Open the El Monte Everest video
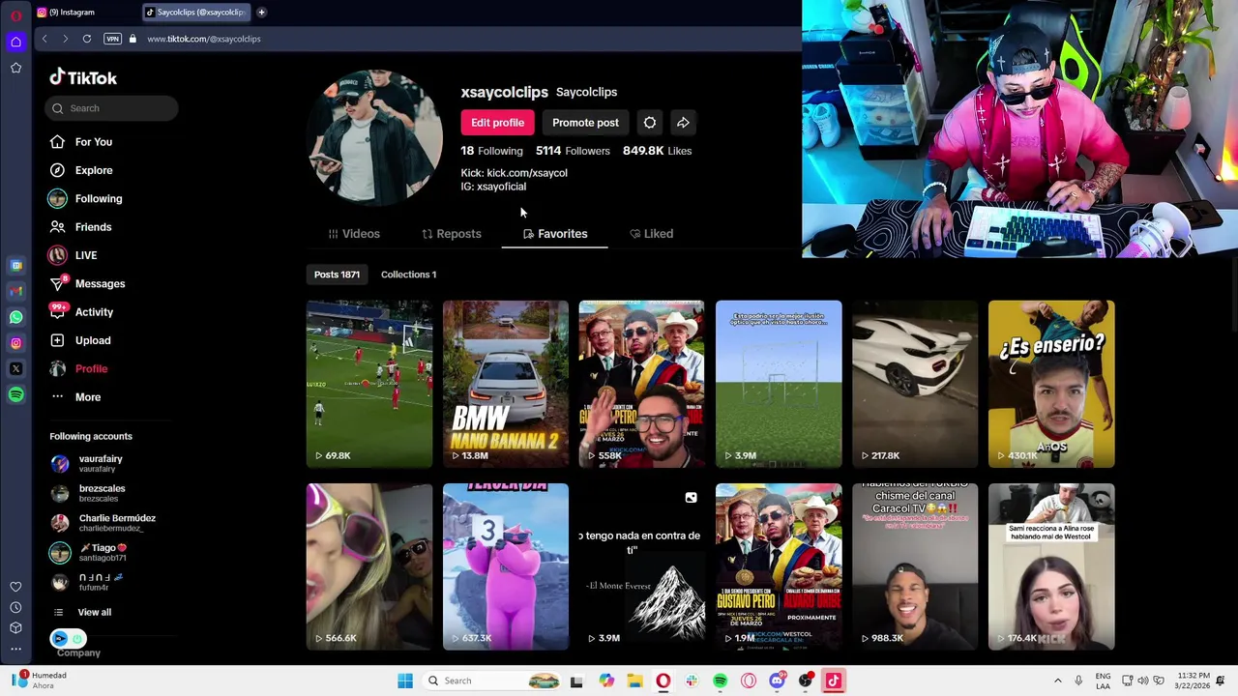This screenshot has width=1238, height=696. coord(642,566)
